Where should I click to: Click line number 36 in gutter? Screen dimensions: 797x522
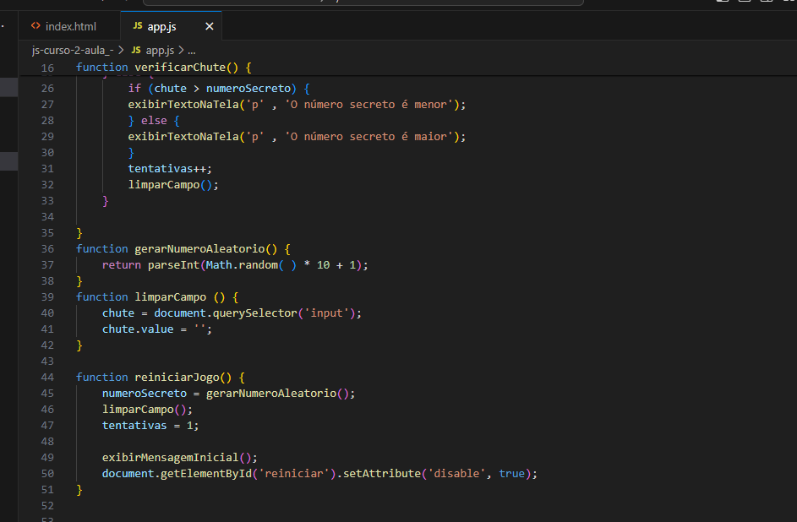click(47, 249)
